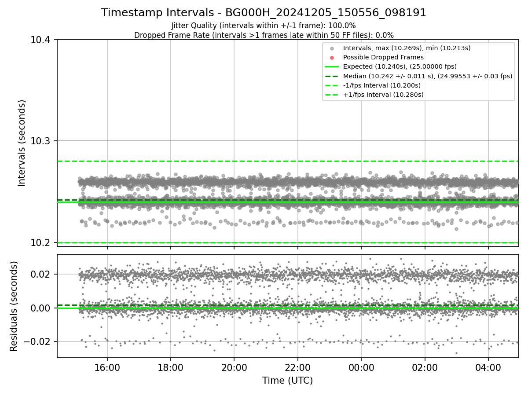
Task: Click the x-axis tick label '04:00'
Action: pos(488,367)
